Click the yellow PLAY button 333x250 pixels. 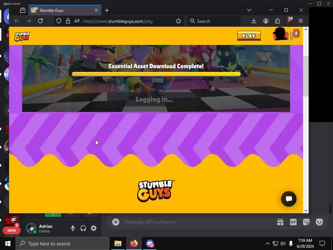point(249,36)
